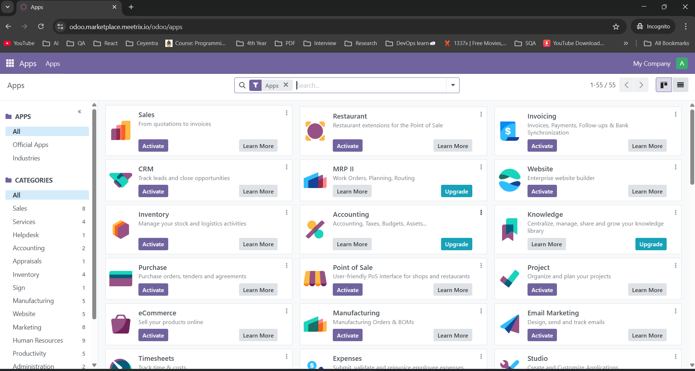This screenshot has width=695, height=371.
Task: Remove the Apps search filter
Action: point(286,85)
